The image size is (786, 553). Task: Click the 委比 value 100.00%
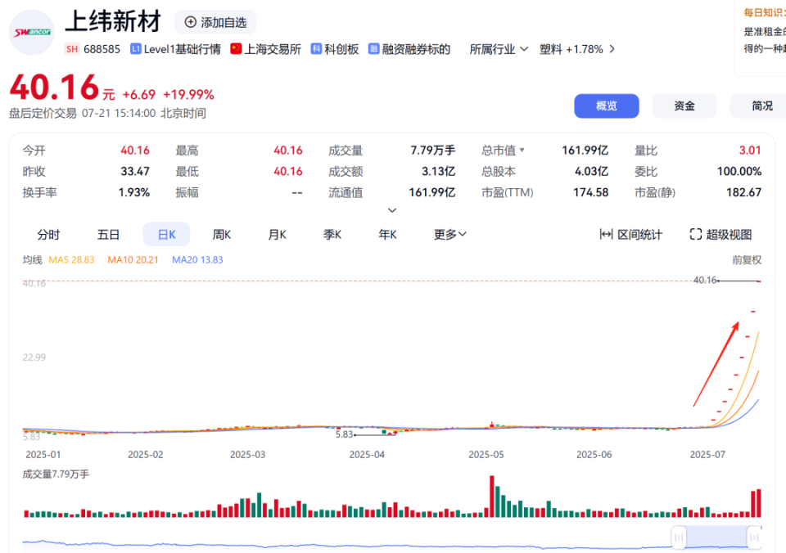pyautogui.click(x=739, y=171)
